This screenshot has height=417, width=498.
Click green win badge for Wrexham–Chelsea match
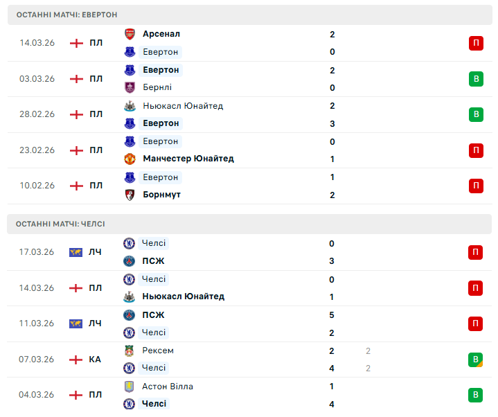pos(475,359)
